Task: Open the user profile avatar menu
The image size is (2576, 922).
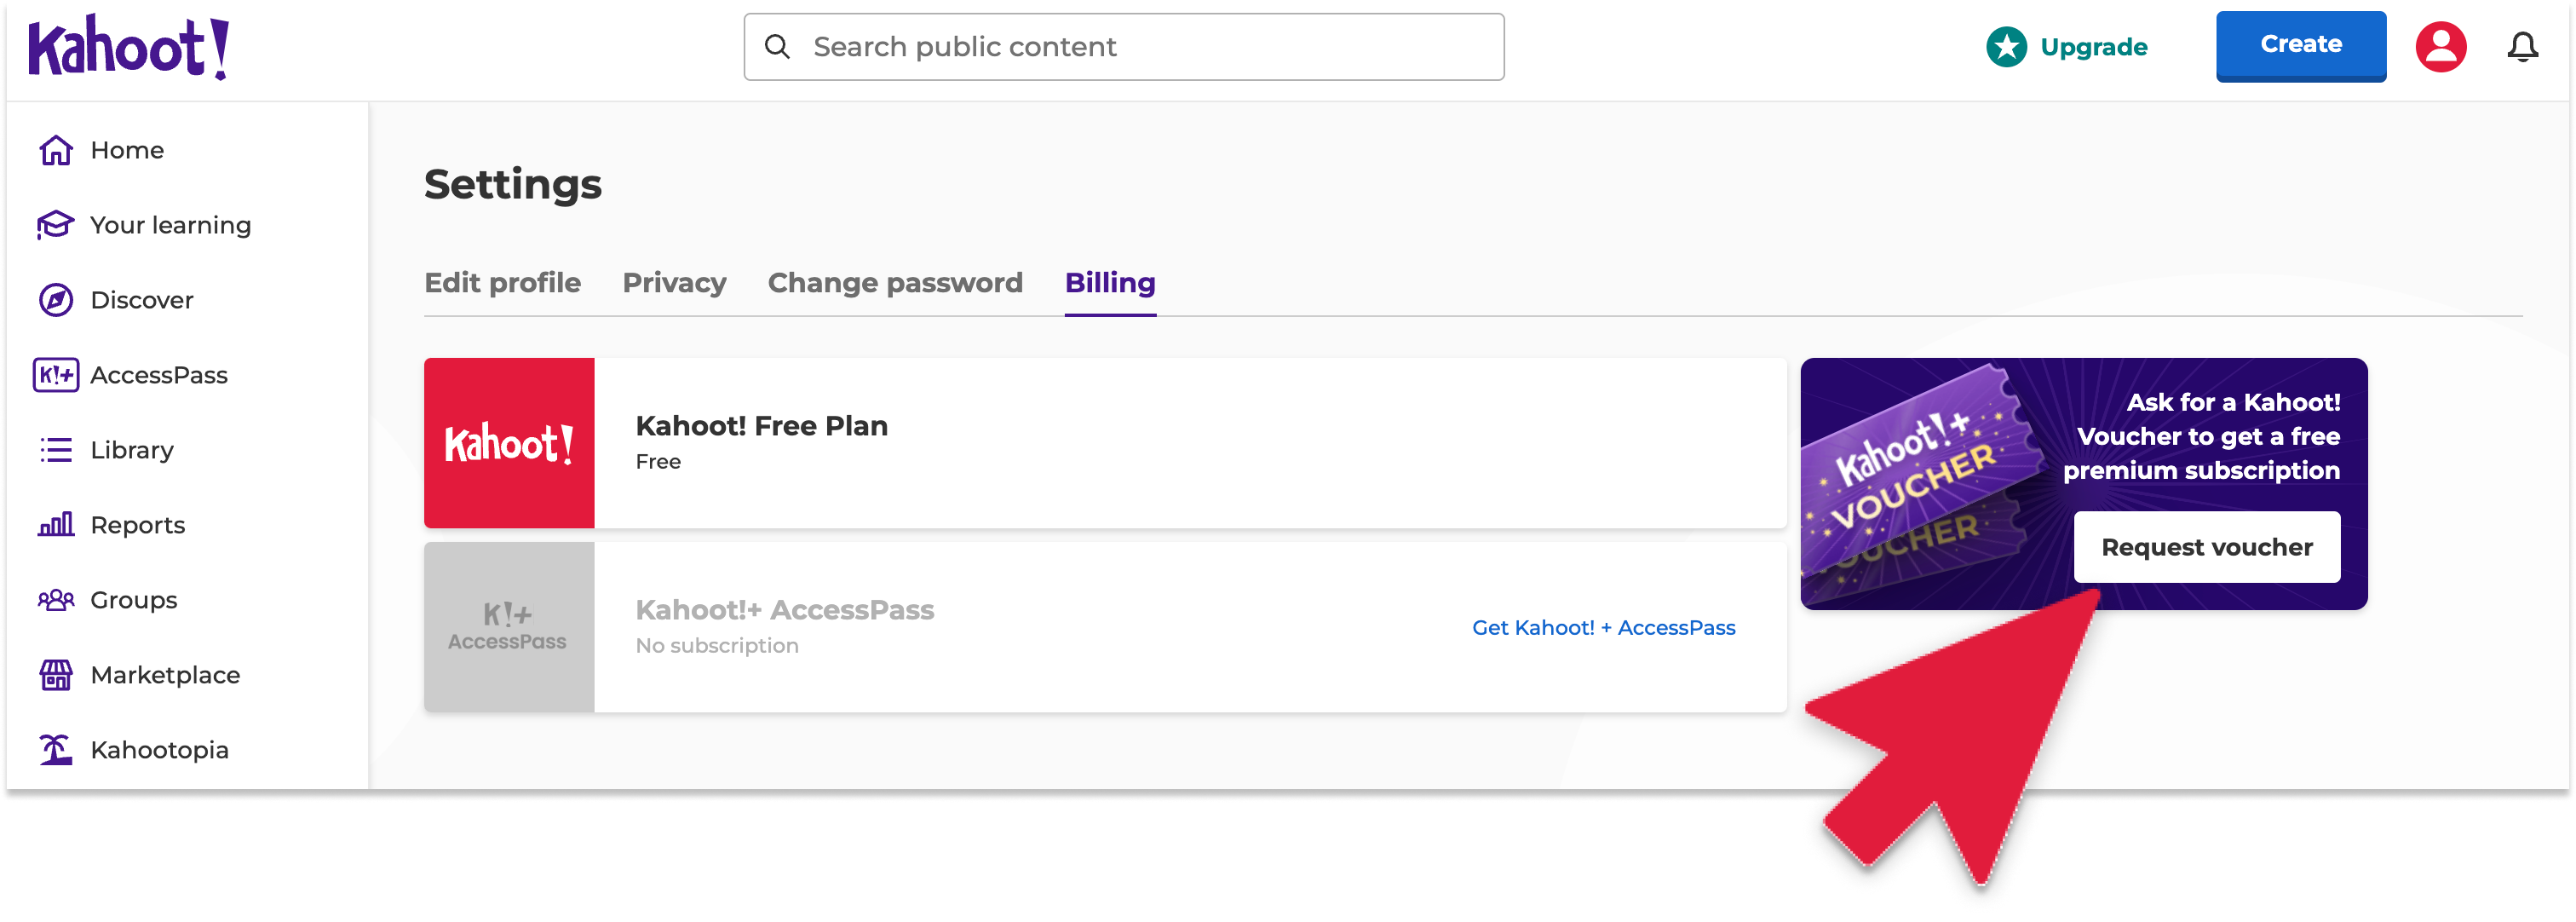Action: (x=2440, y=47)
